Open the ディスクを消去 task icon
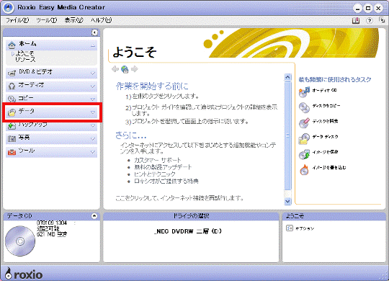 [304, 122]
